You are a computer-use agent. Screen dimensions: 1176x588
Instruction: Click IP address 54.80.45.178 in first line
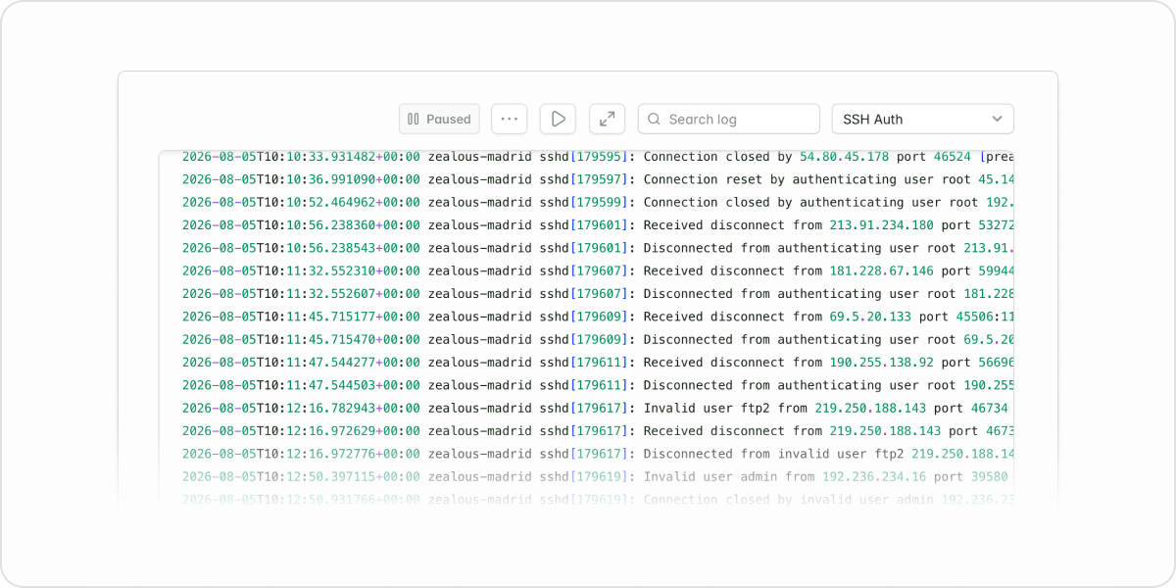pyautogui.click(x=845, y=157)
